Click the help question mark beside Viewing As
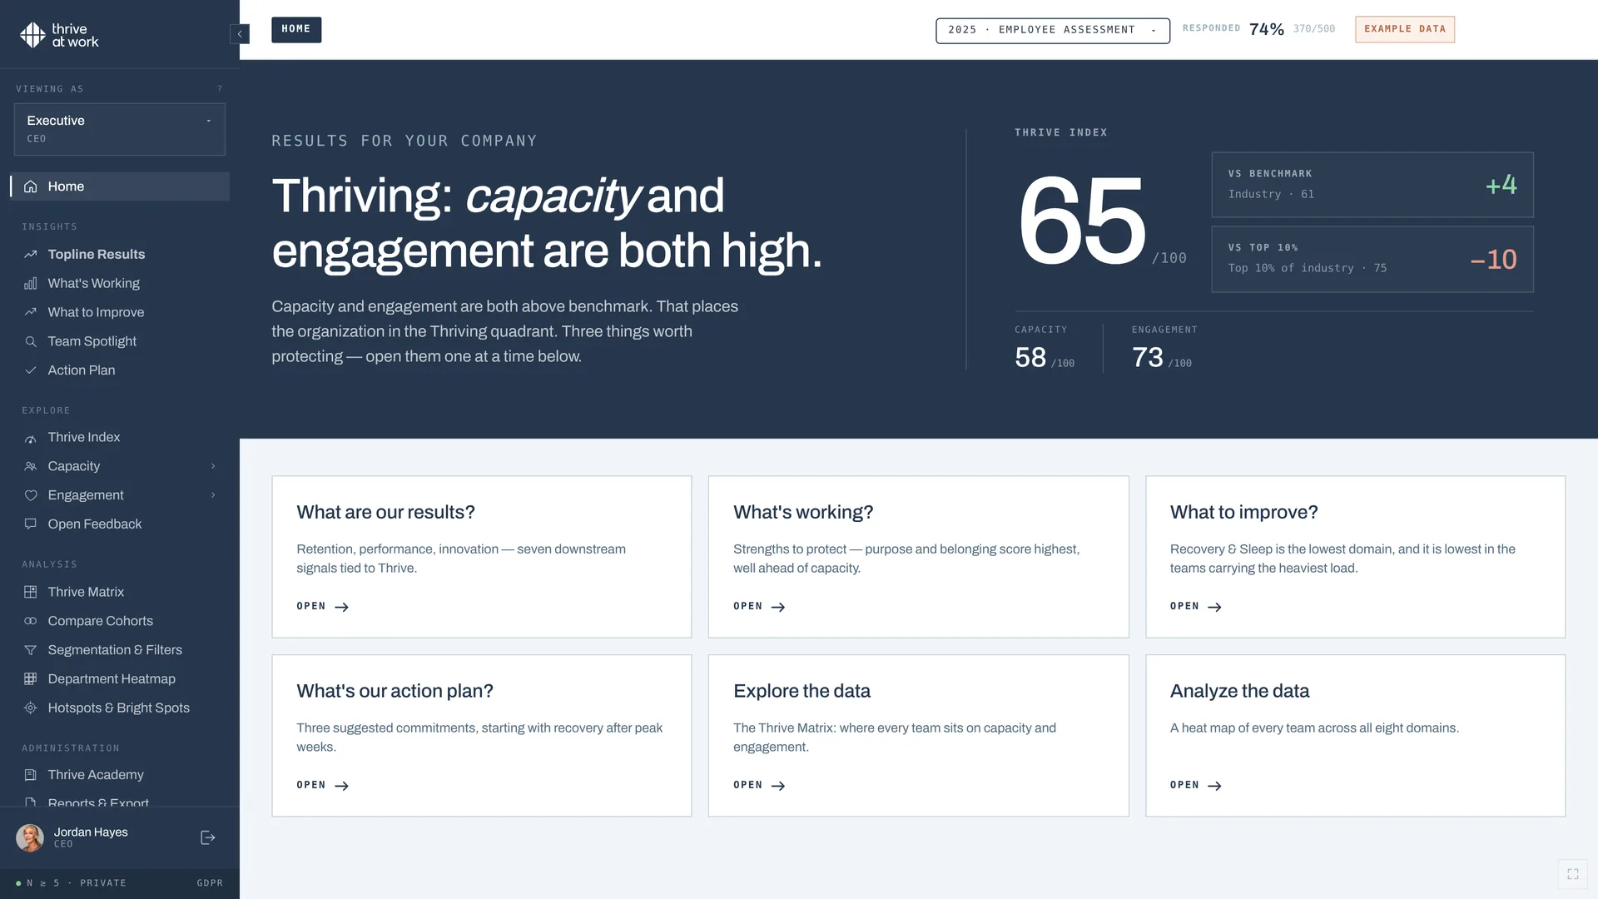This screenshot has width=1598, height=899. (220, 88)
